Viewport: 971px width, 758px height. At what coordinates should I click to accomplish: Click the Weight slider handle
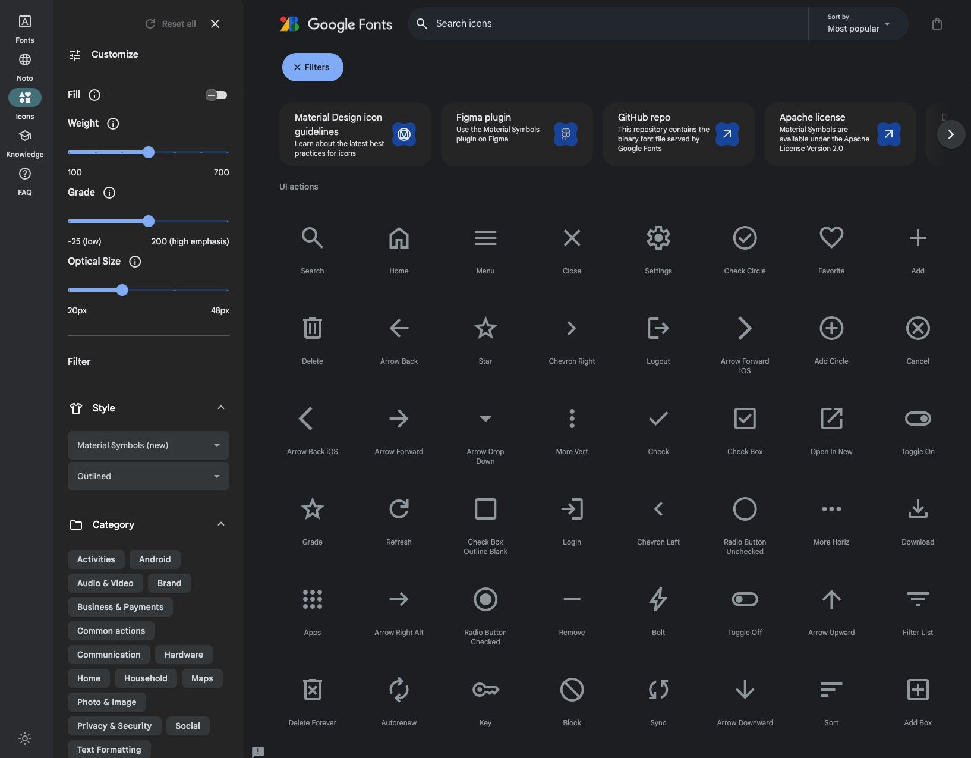149,152
